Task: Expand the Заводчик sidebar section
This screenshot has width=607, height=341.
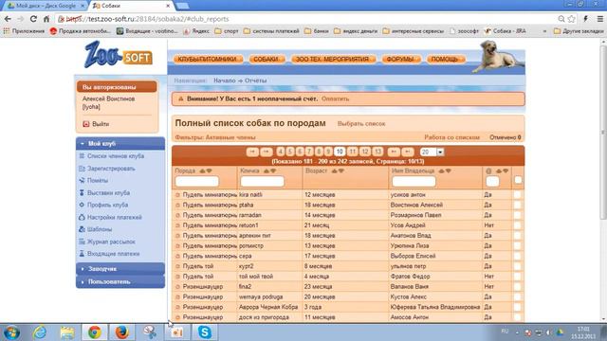Action: point(120,269)
